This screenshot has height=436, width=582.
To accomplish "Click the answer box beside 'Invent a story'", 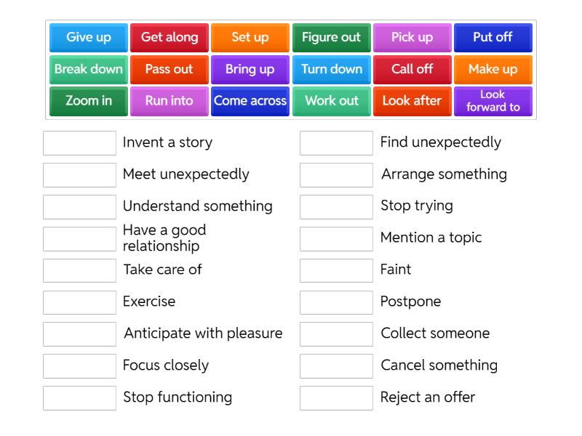I will tap(79, 142).
